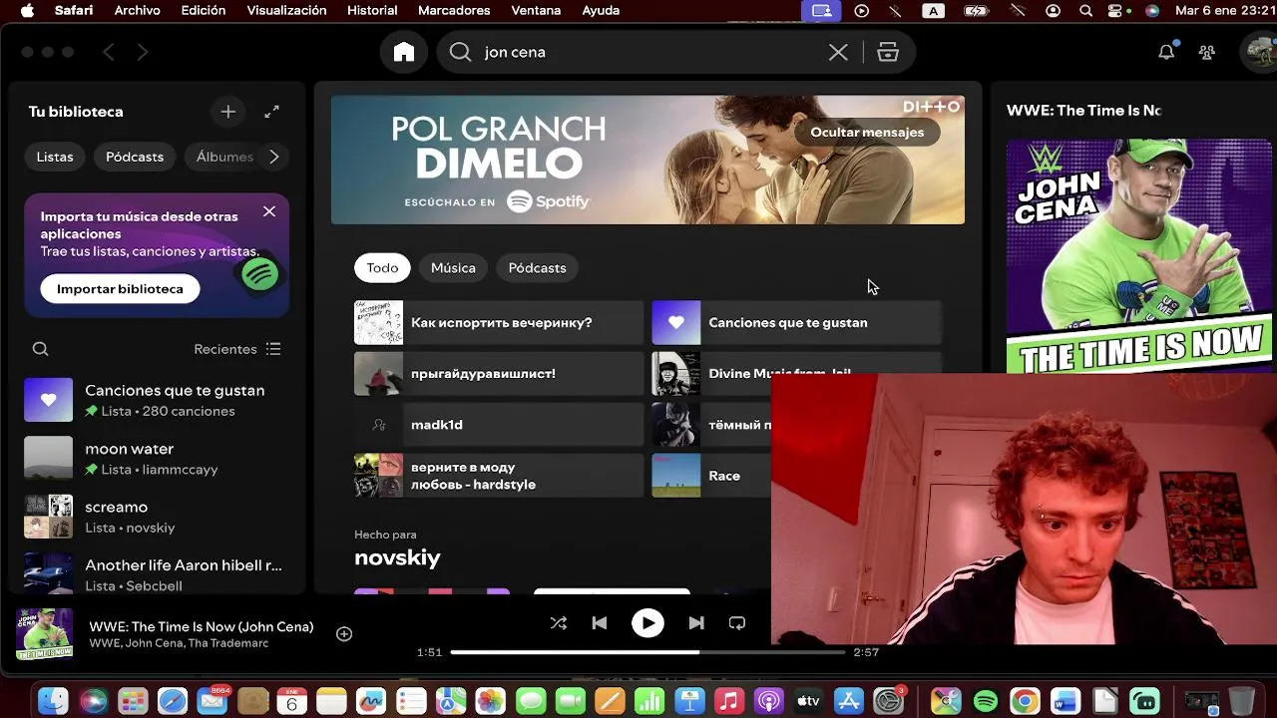Add current song to library
Viewport: 1277px width, 718px height.
pyautogui.click(x=344, y=634)
